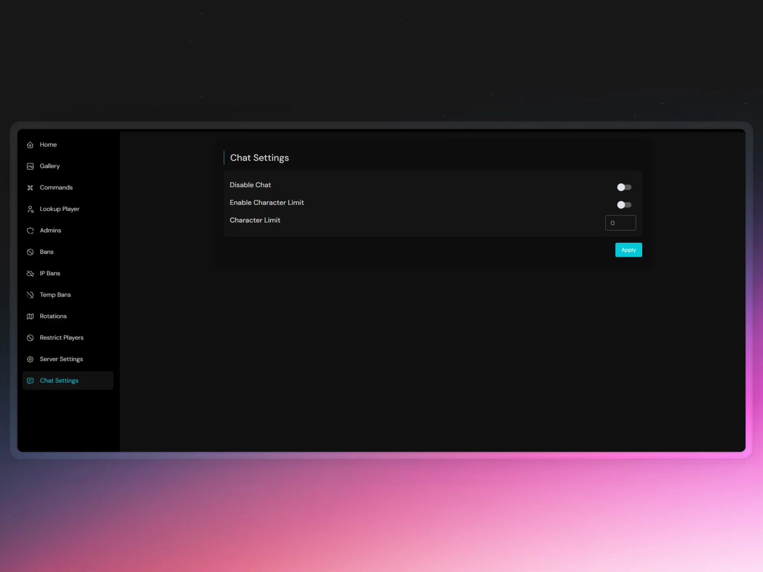Open Rotations via the map icon
Screen dimensions: 763x572
[x=31, y=316]
